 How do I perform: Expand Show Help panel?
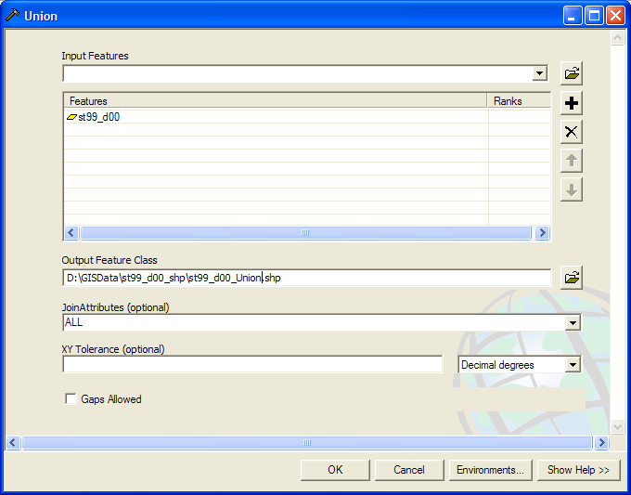click(x=578, y=470)
